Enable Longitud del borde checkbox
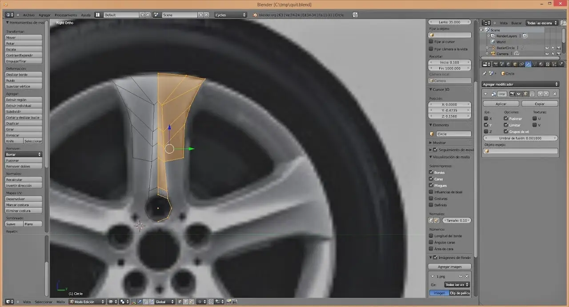 pos(431,236)
